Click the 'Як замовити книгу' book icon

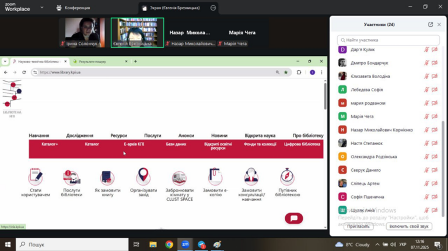[107, 177]
